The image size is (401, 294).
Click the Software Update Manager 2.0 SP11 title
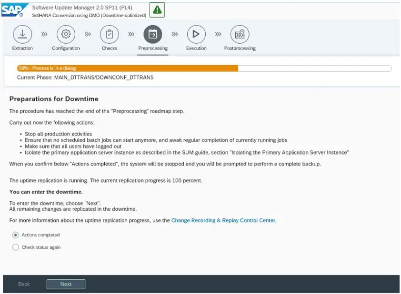point(82,8)
